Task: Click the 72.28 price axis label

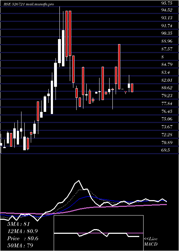Action: 167,134
